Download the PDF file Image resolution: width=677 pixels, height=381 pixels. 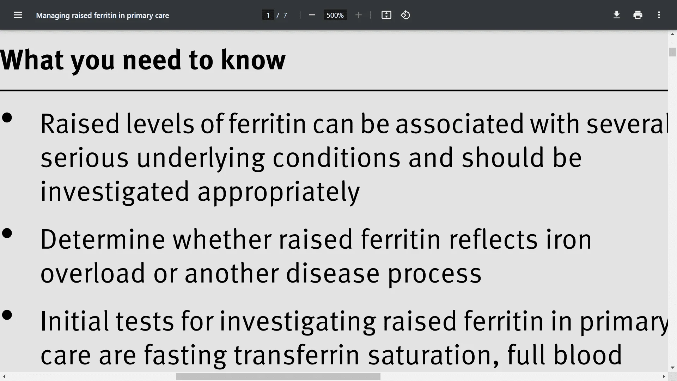pyautogui.click(x=617, y=15)
